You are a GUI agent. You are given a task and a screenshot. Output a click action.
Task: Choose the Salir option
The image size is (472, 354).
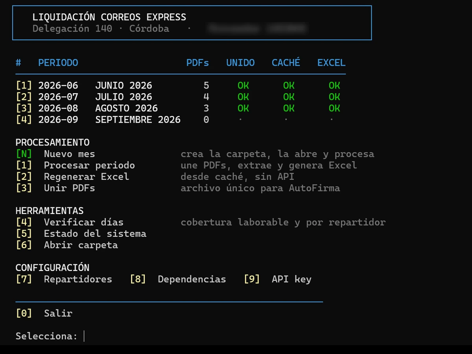click(58, 313)
